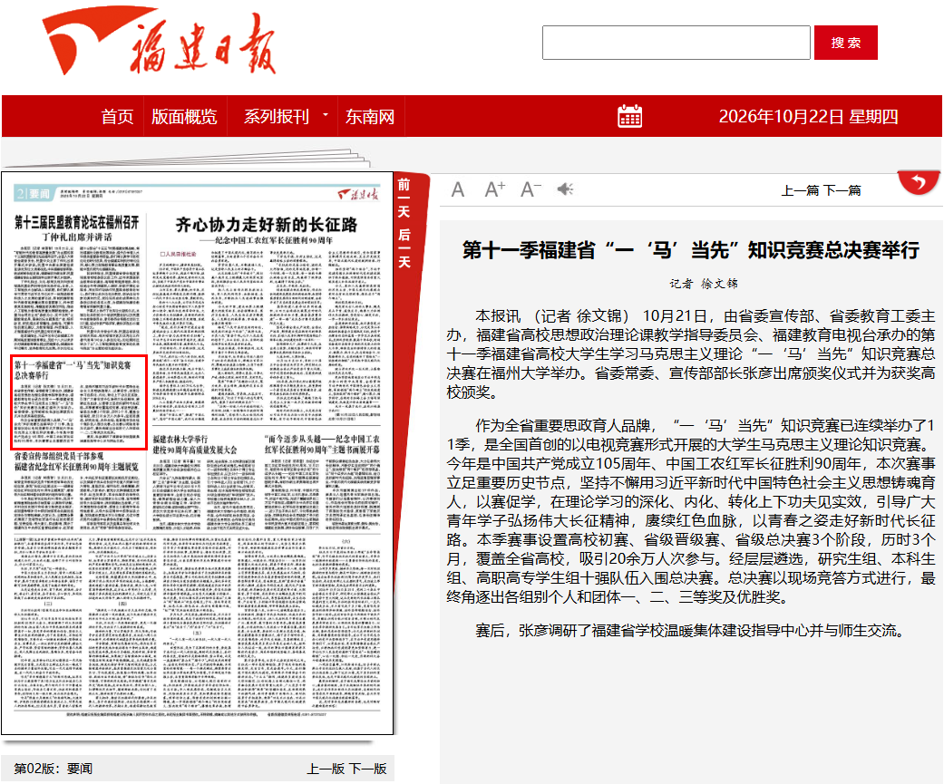The height and width of the screenshot is (784, 944).
Task: Expand the 系列报刊 dropdown arrow
Action: click(326, 114)
